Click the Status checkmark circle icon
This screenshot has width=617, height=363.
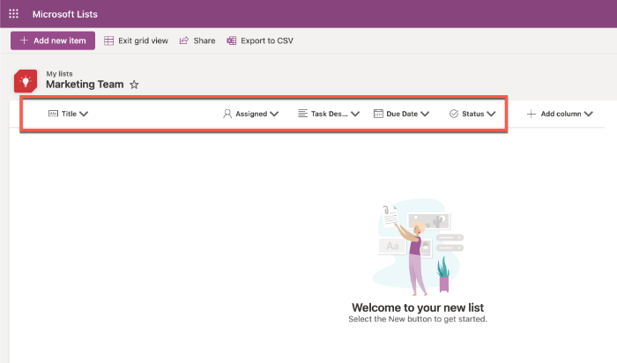[x=454, y=114]
